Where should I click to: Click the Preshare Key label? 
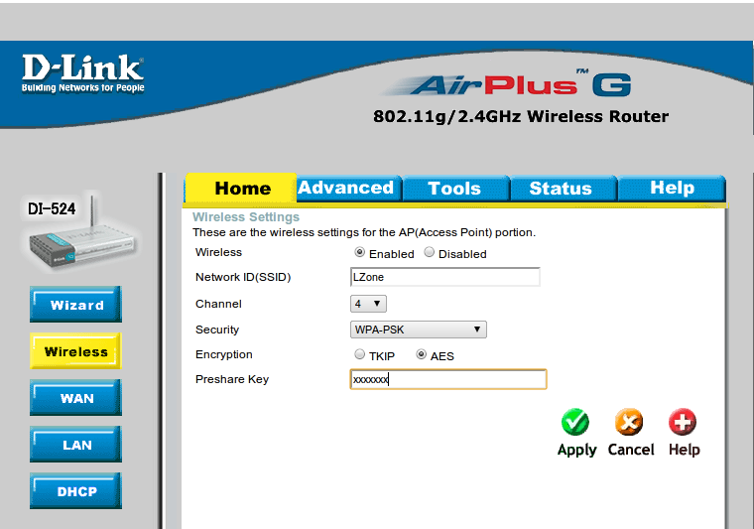232,379
